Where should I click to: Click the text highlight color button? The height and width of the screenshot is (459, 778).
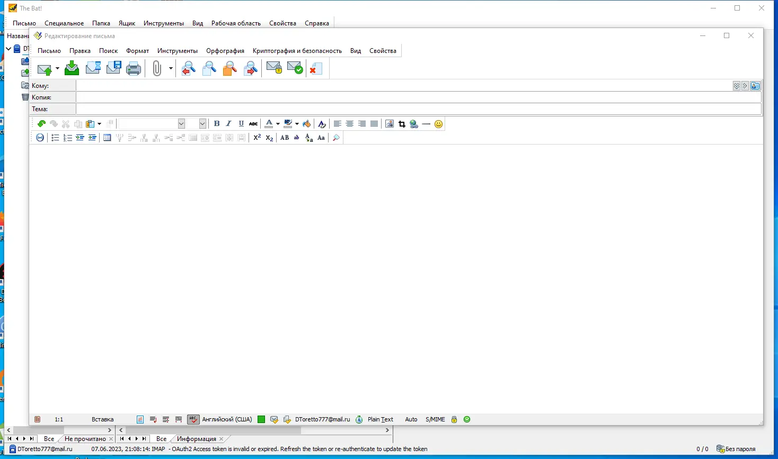(288, 124)
